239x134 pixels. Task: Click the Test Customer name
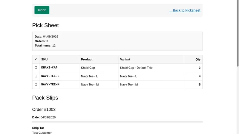[42, 133]
